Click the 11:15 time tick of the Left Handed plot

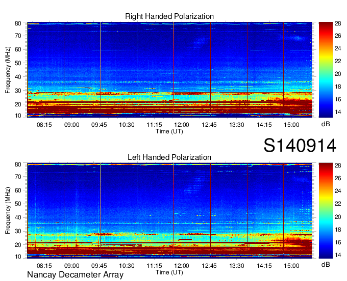pyautogui.click(x=154, y=266)
